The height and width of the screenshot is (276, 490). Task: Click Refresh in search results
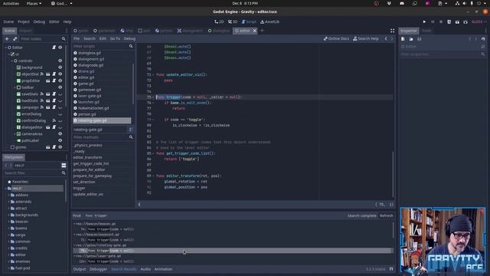(x=386, y=215)
